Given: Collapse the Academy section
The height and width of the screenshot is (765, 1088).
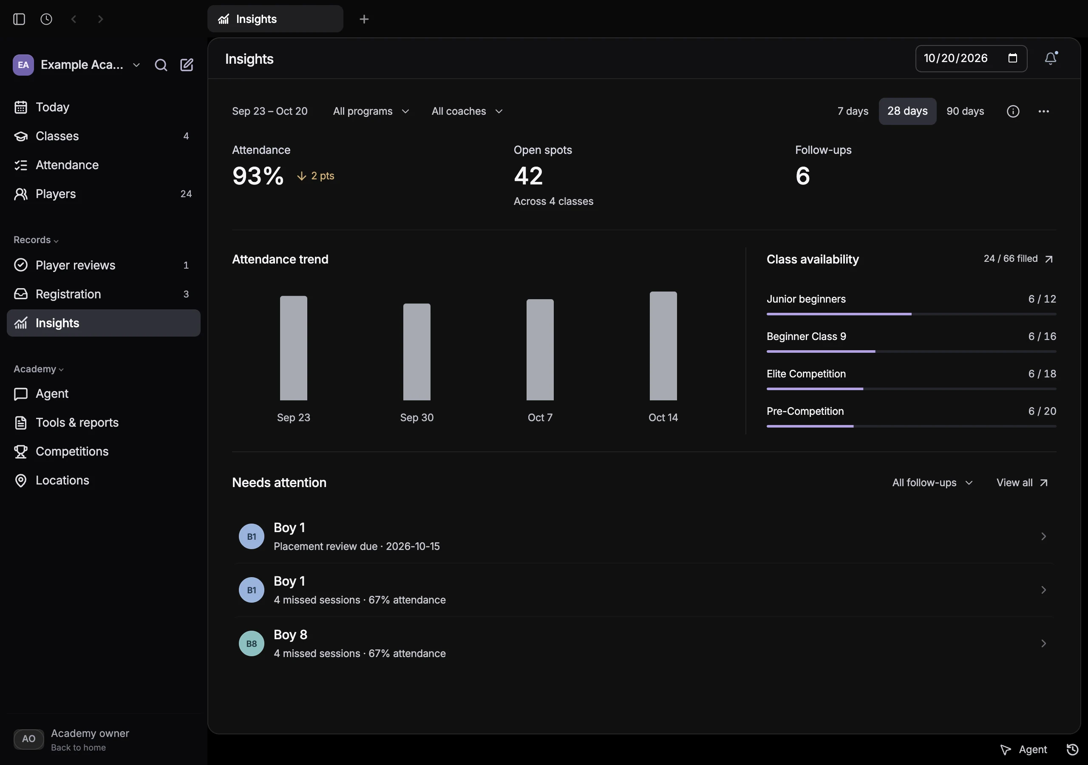Looking at the screenshot, I should 38,369.
